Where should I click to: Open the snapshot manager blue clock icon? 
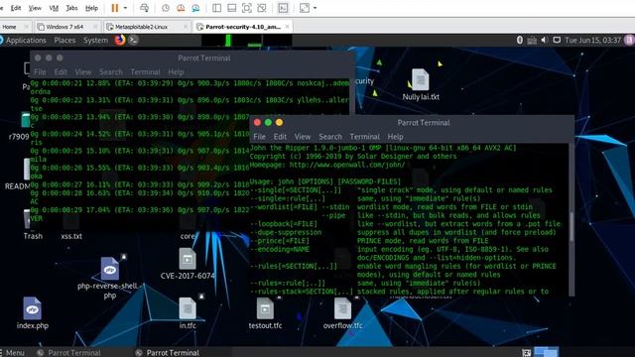click(195, 8)
